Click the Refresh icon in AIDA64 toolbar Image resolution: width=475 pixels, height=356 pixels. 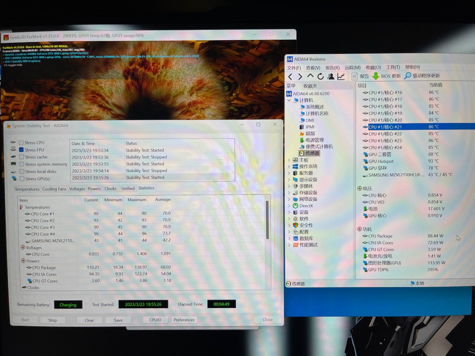pos(321,77)
